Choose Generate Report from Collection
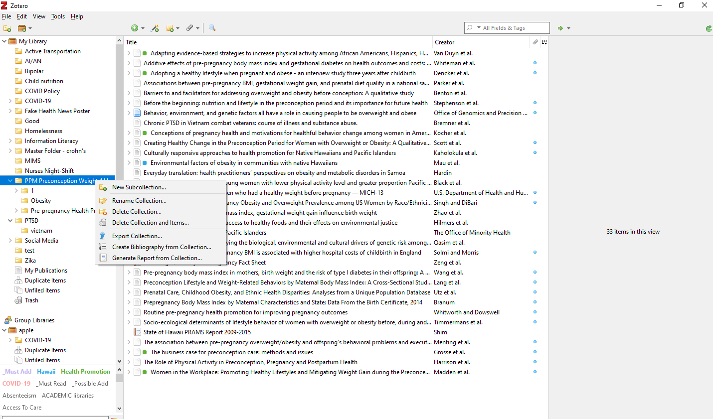 [x=161, y=258]
